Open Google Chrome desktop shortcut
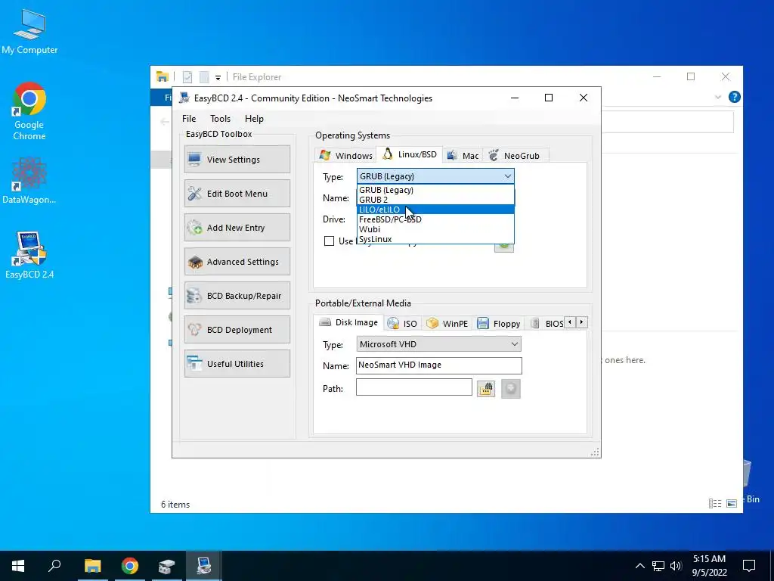This screenshot has height=581, width=774. [29, 112]
